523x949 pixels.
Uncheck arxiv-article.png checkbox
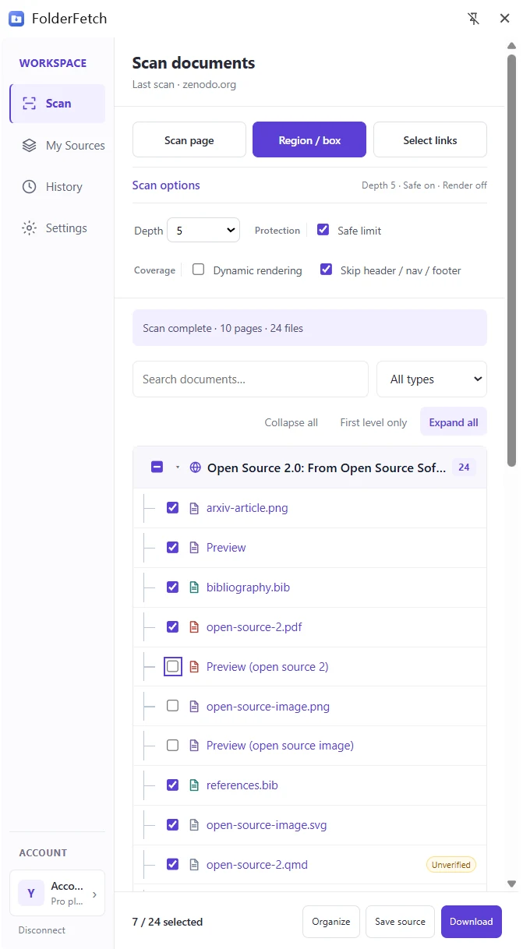point(173,508)
